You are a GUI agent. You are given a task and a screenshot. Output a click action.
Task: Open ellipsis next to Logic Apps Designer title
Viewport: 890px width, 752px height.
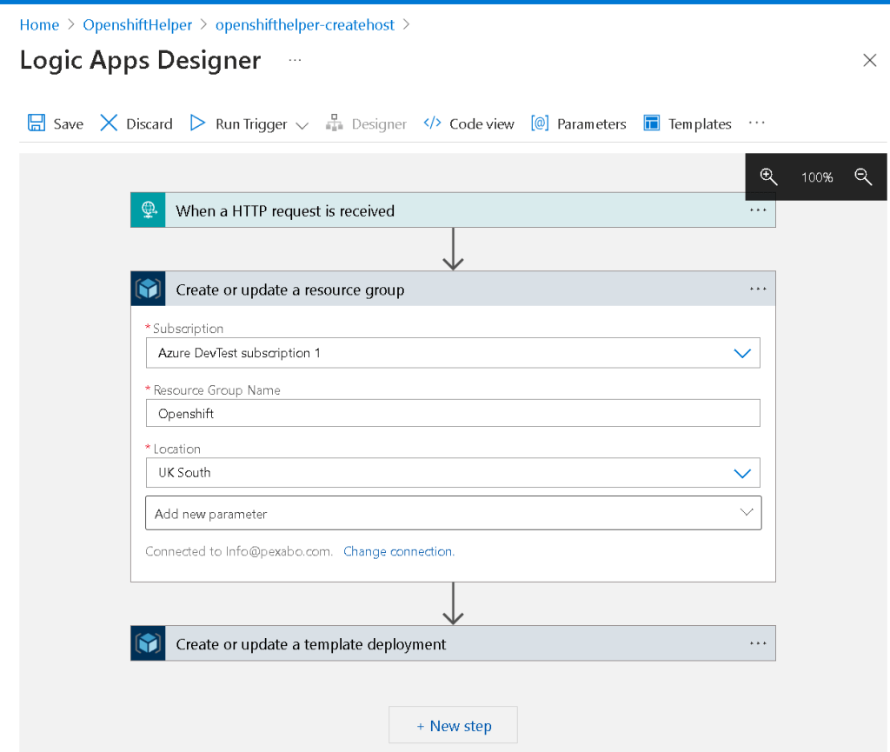[x=295, y=60]
